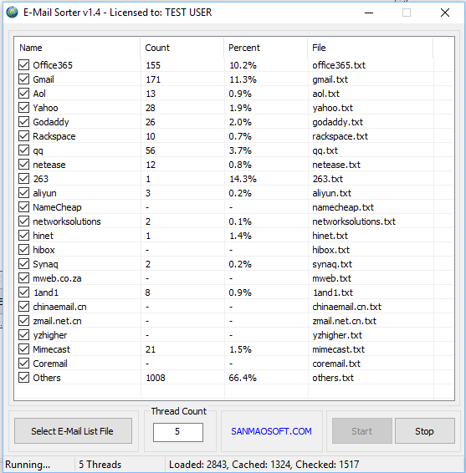Uncheck the Aol provider checkbox
The height and width of the screenshot is (473, 466).
[x=24, y=94]
